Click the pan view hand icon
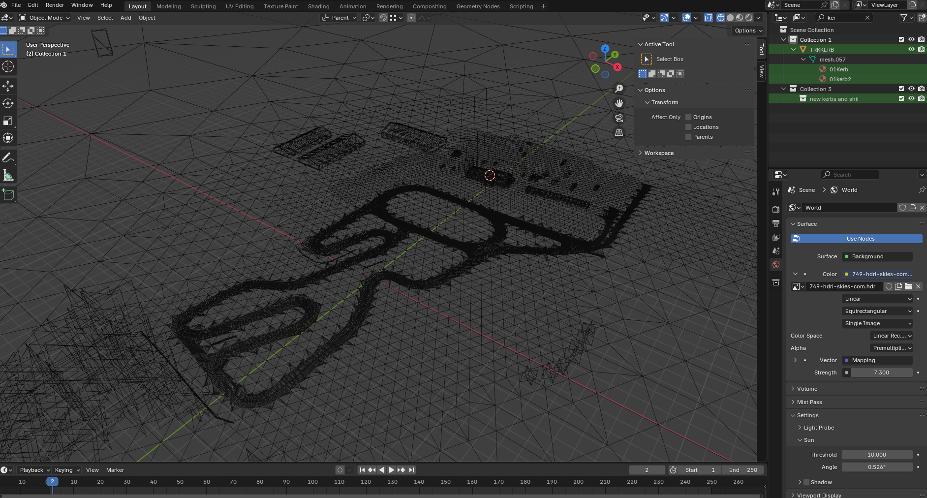The image size is (927, 498). tap(619, 103)
